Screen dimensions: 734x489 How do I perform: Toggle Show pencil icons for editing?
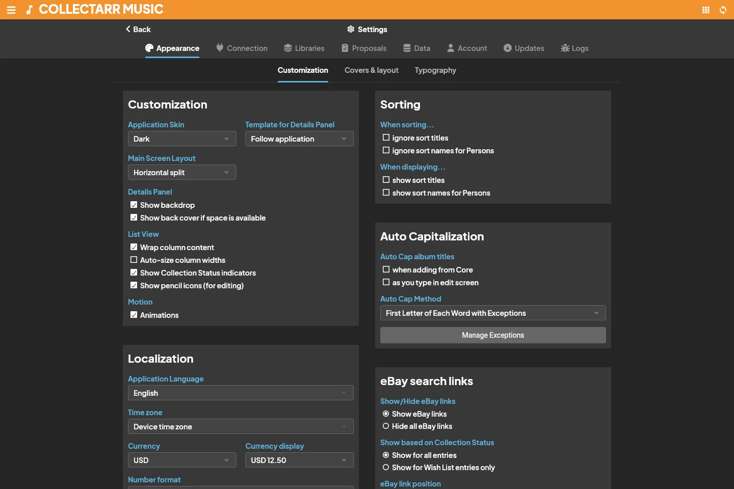pos(134,285)
